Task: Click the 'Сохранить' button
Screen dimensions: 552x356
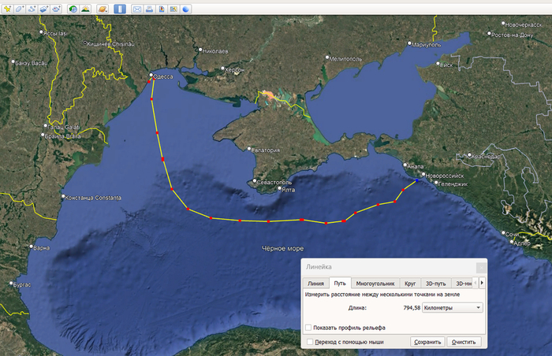Action: click(427, 342)
